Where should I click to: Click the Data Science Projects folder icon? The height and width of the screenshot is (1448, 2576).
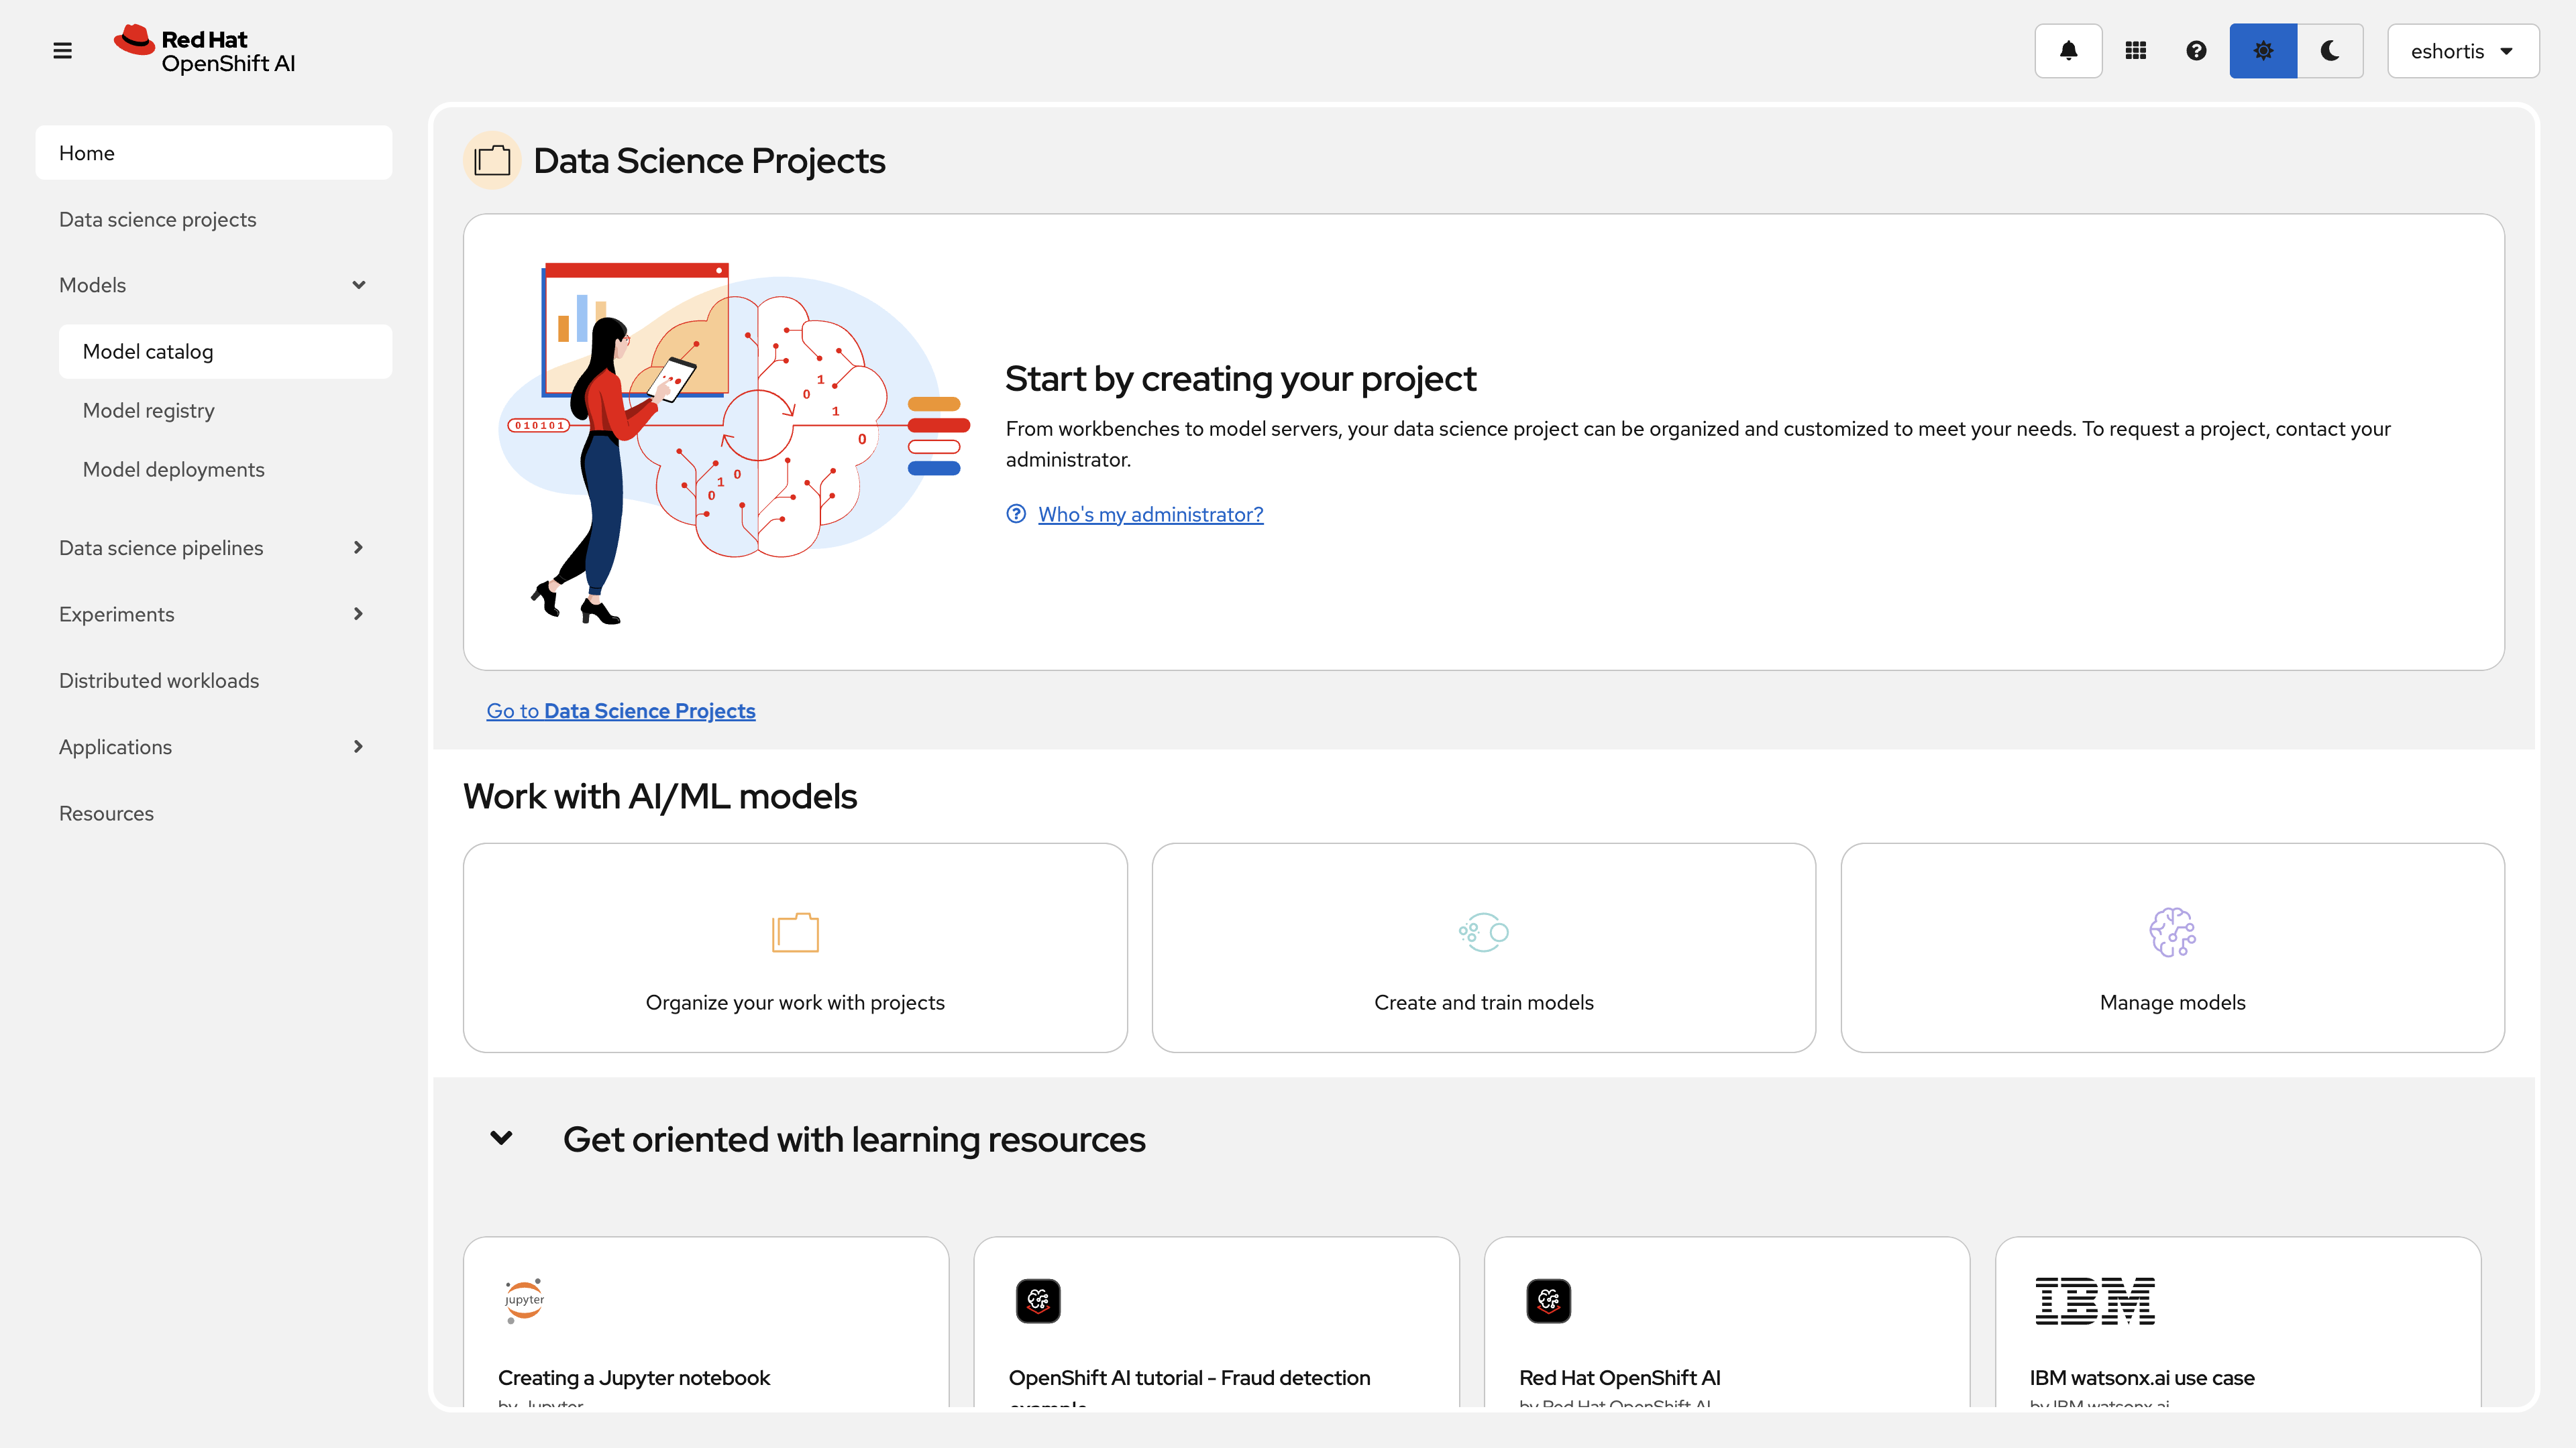click(492, 160)
